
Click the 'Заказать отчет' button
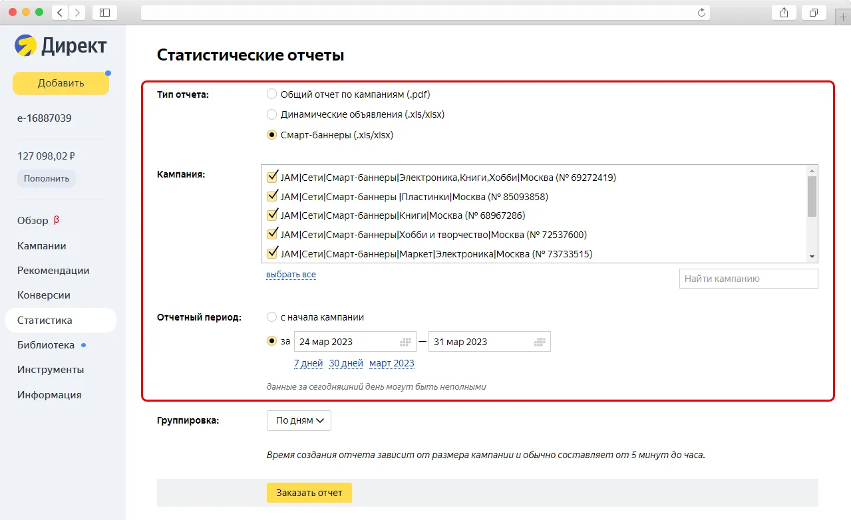309,493
